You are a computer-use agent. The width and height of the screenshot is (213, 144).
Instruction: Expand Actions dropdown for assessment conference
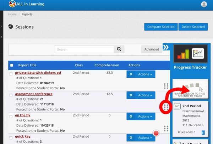point(145,95)
